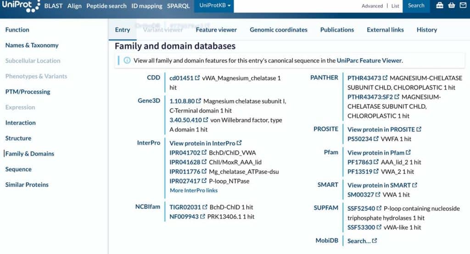470x254 pixels.
Task: Open BLAST from the top navigation
Action: coord(53,6)
